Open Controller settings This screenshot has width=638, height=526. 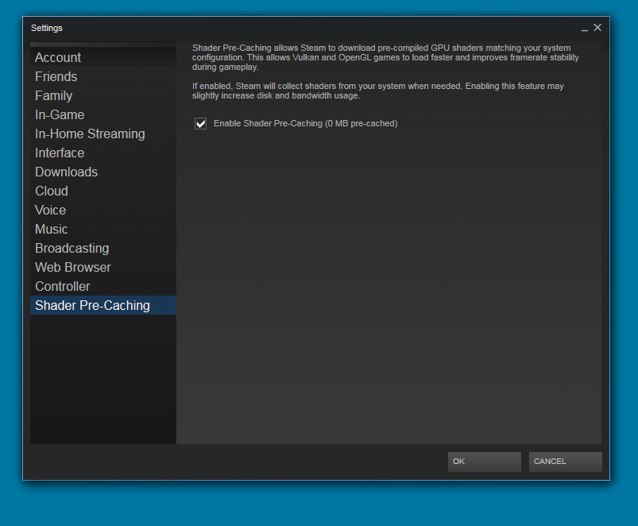tap(63, 286)
